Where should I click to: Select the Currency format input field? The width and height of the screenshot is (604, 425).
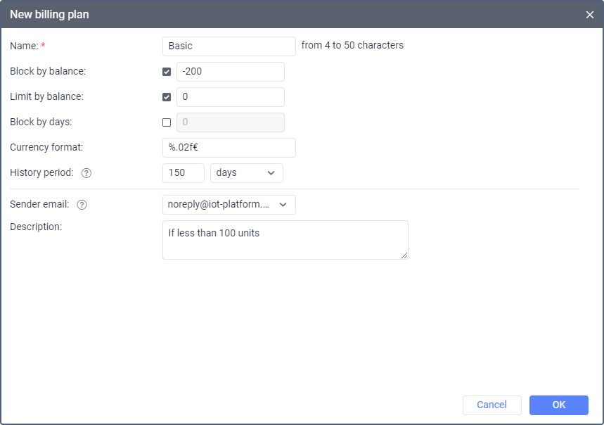pos(229,148)
